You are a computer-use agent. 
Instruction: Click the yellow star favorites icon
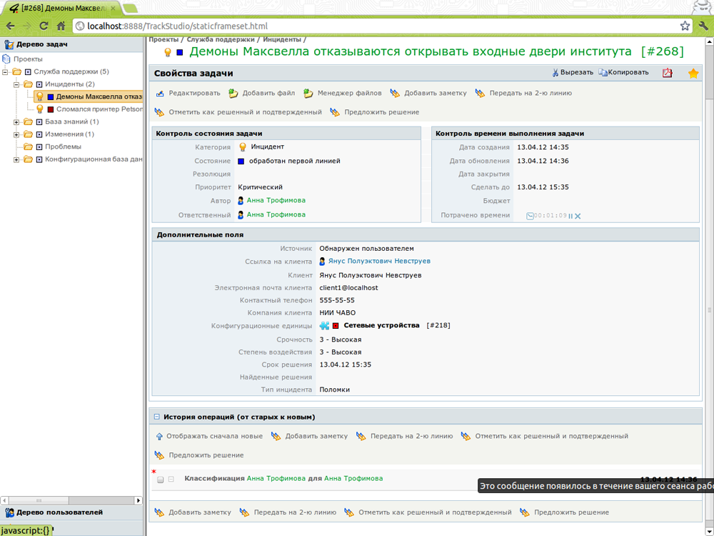point(693,73)
